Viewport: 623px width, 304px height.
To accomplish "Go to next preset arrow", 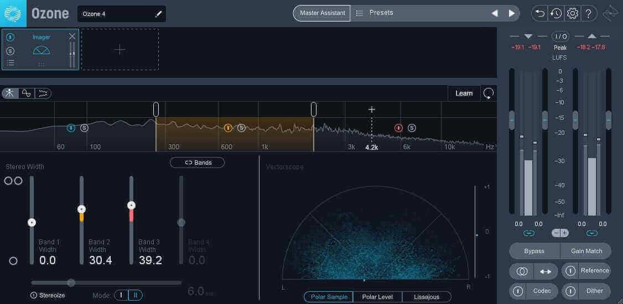I will 511,13.
